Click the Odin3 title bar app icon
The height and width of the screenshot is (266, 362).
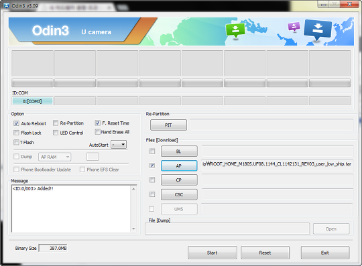(x=6, y=6)
